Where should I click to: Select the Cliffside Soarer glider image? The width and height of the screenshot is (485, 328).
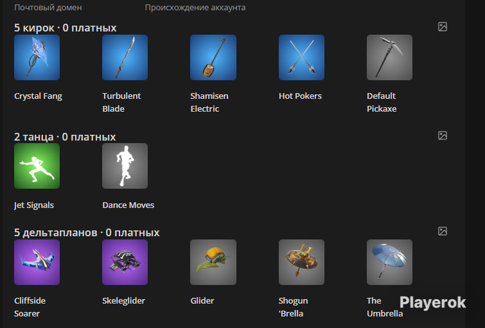[37, 262]
